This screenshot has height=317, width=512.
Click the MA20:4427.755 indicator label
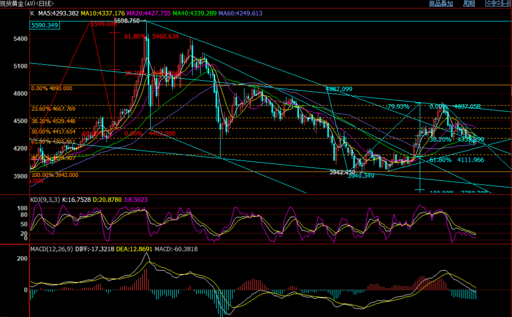[149, 13]
